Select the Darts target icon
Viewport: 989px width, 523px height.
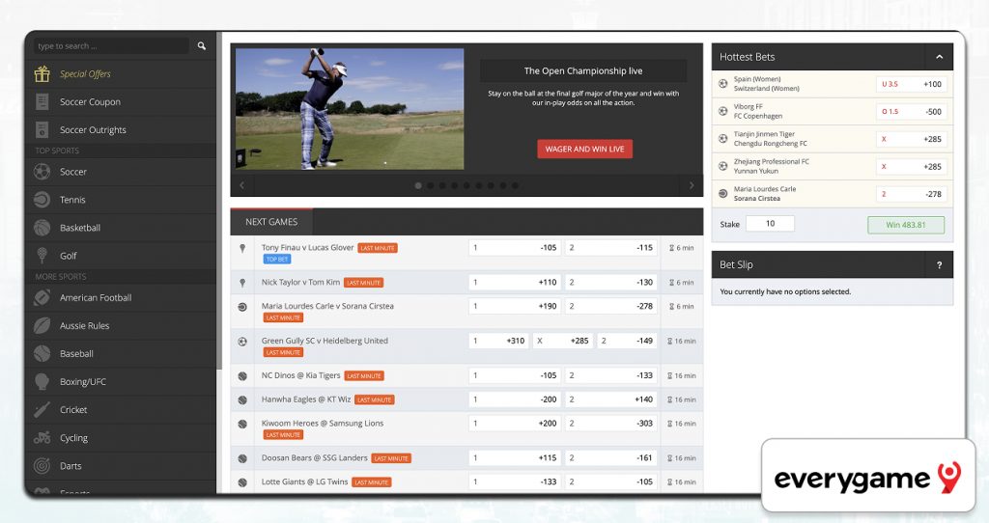click(x=42, y=466)
